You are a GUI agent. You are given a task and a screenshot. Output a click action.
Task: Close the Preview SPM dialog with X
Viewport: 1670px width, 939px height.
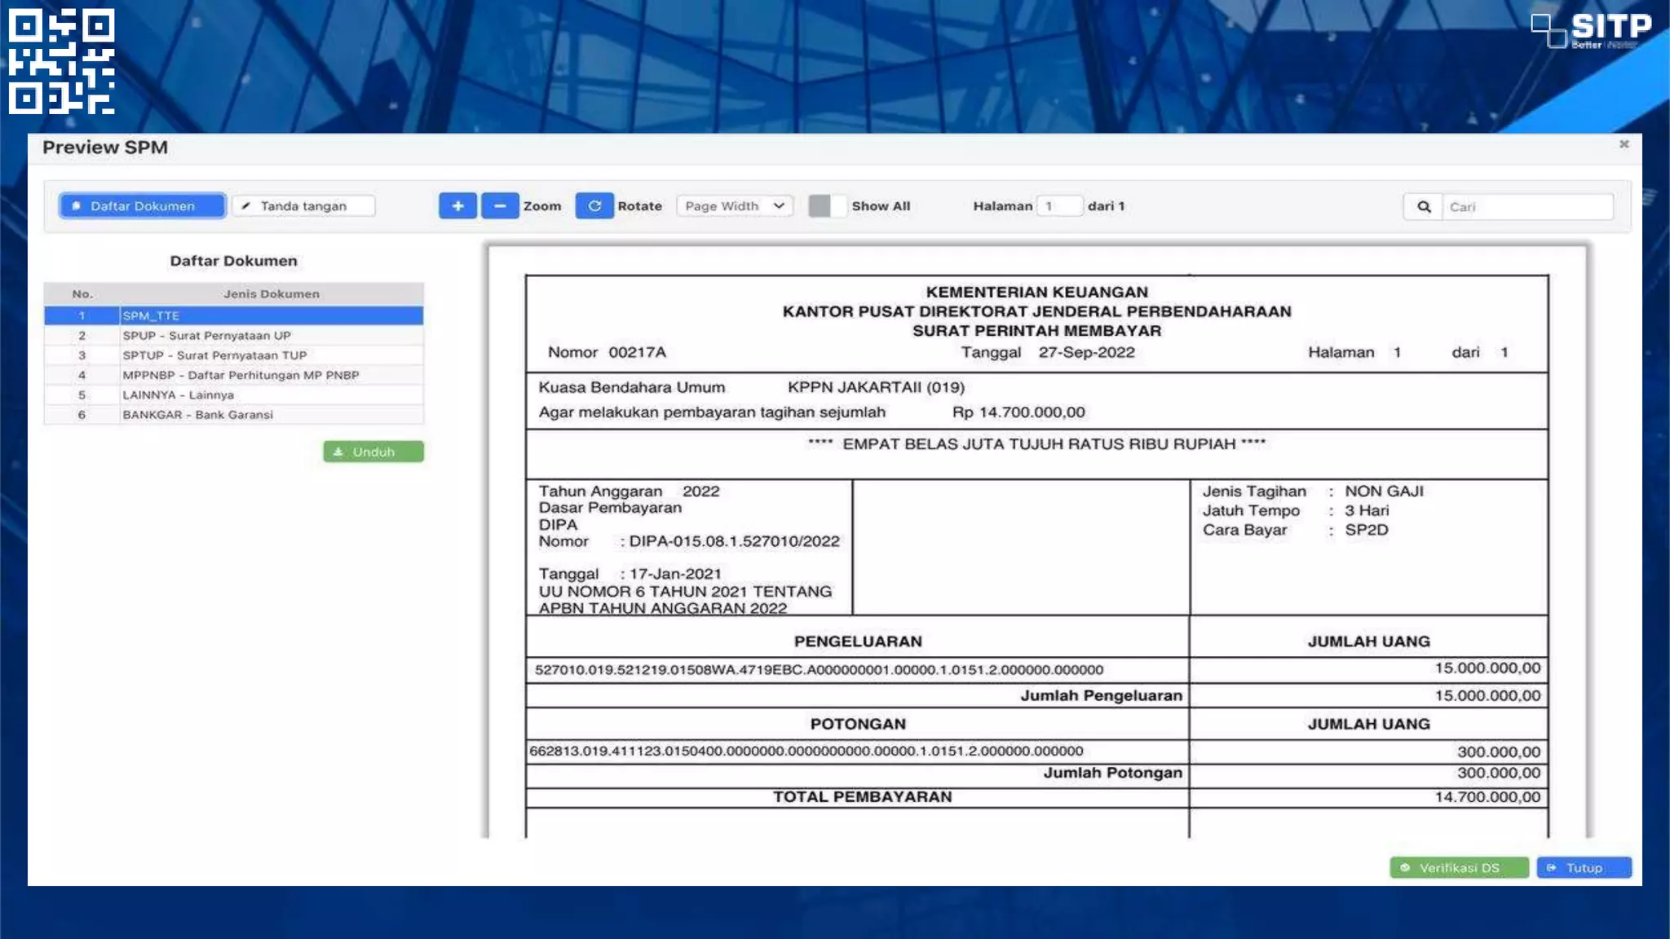point(1624,144)
